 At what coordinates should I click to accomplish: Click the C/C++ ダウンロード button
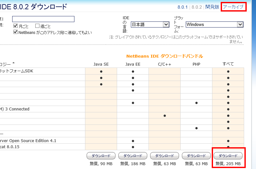[x=164, y=156]
